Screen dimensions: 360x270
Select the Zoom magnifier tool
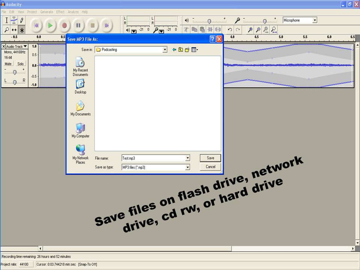(x=7, y=30)
